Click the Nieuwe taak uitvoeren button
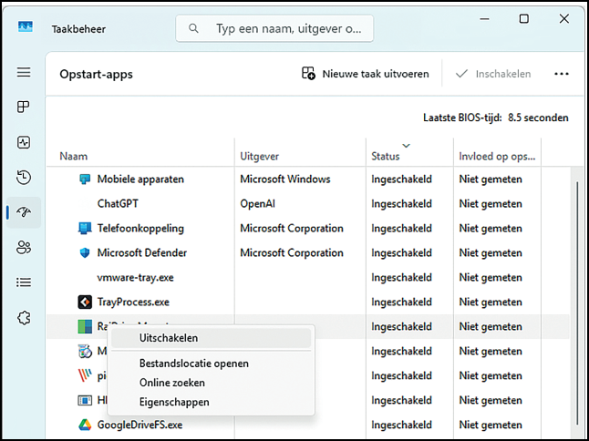 (365, 74)
